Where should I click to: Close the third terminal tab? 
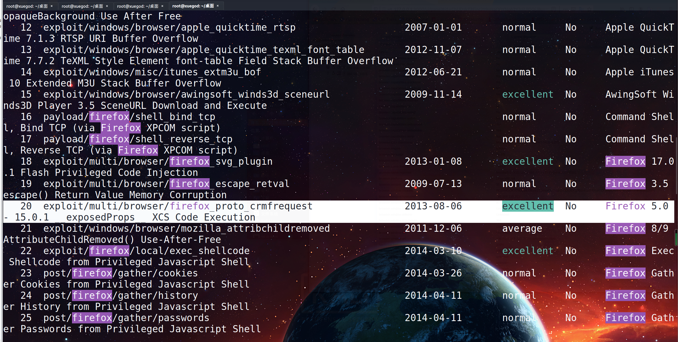click(162, 6)
